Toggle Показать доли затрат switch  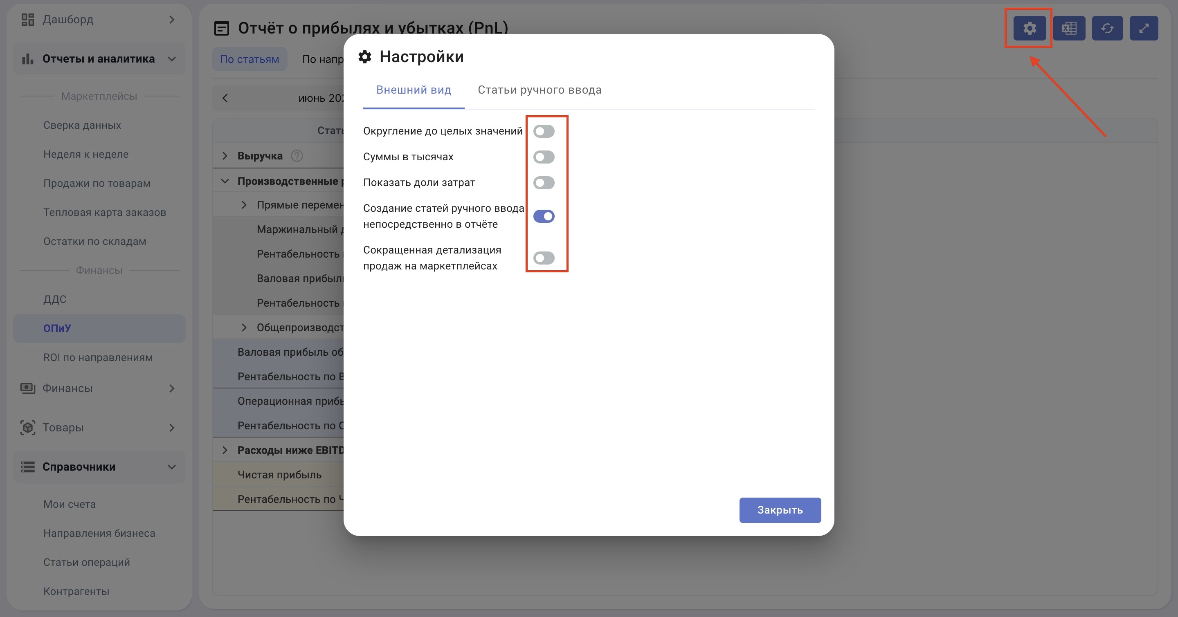pos(544,183)
